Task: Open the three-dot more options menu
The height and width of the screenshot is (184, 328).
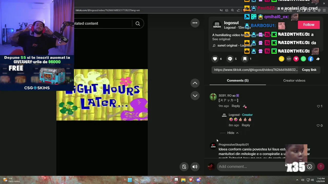Action: coord(195,23)
